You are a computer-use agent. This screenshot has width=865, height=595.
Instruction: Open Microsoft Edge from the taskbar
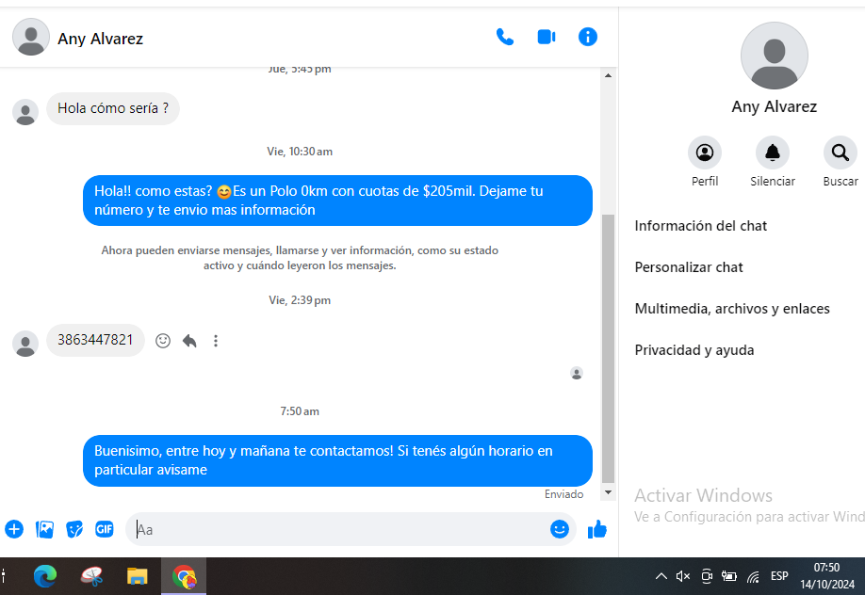click(x=44, y=576)
